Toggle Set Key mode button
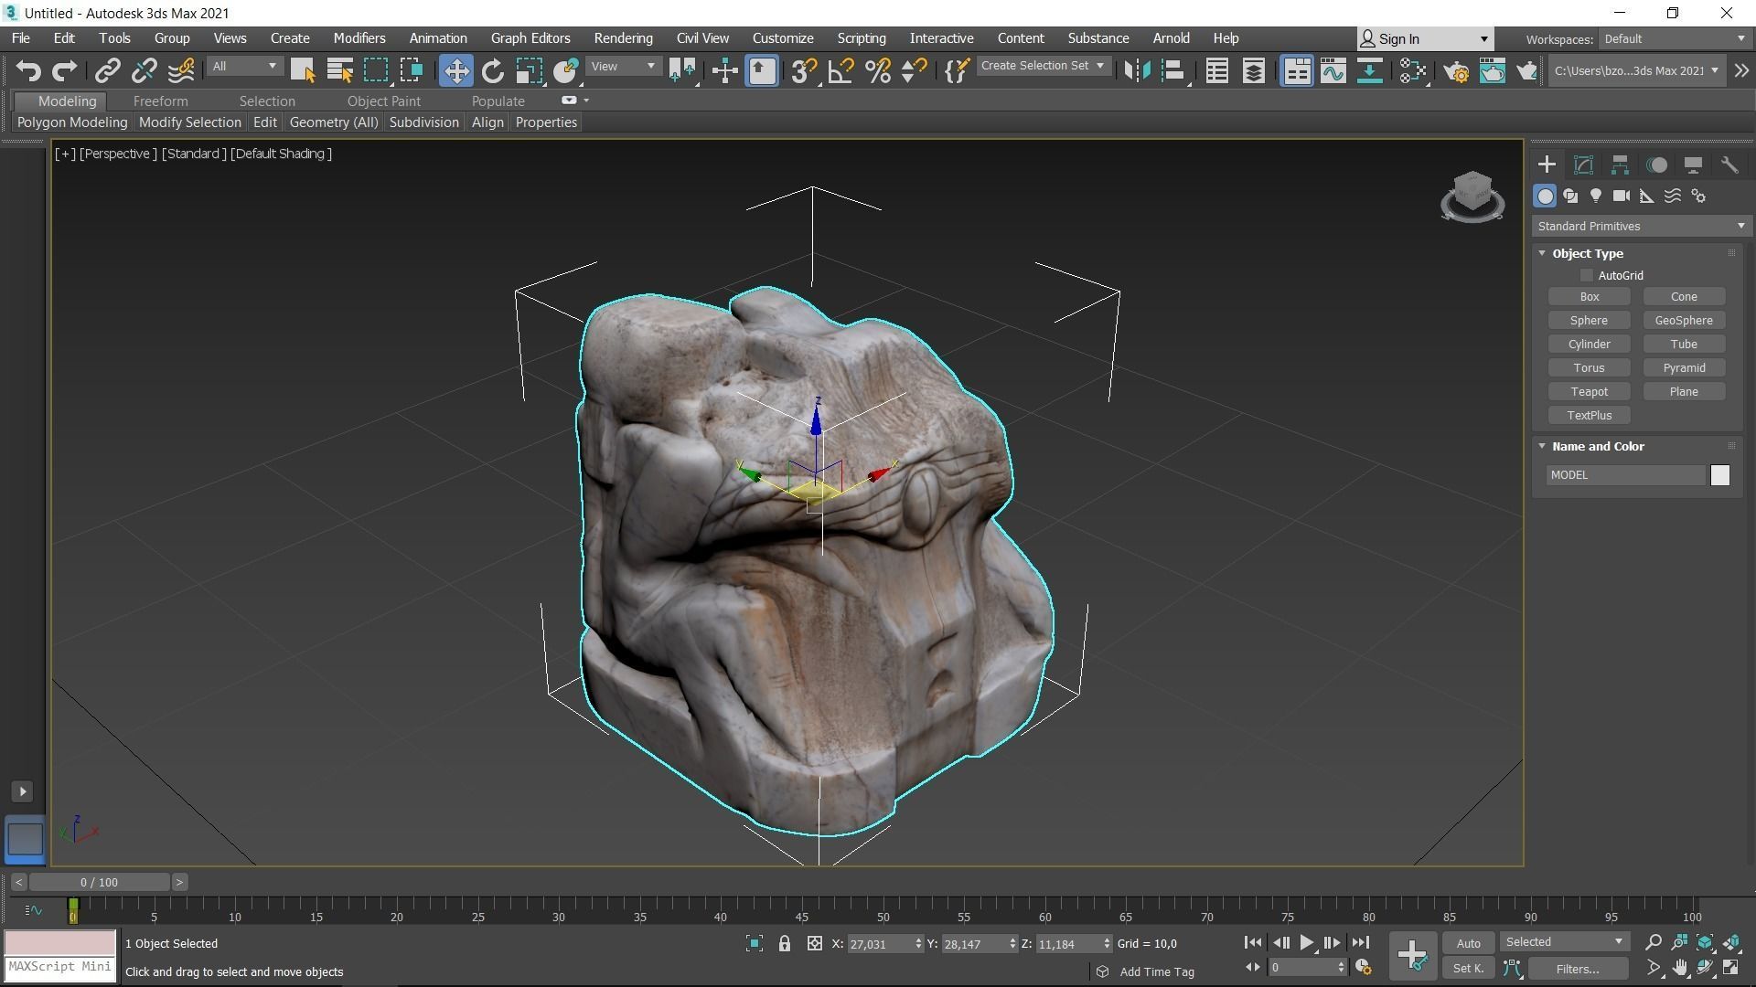This screenshot has width=1756, height=987. (x=1468, y=968)
